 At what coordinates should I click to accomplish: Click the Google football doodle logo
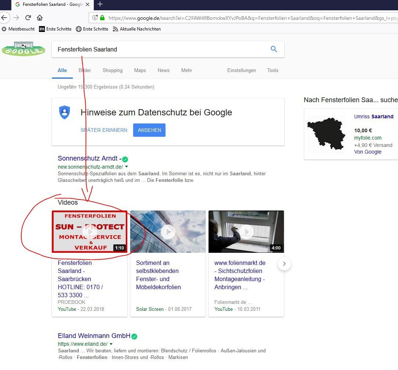(x=23, y=49)
